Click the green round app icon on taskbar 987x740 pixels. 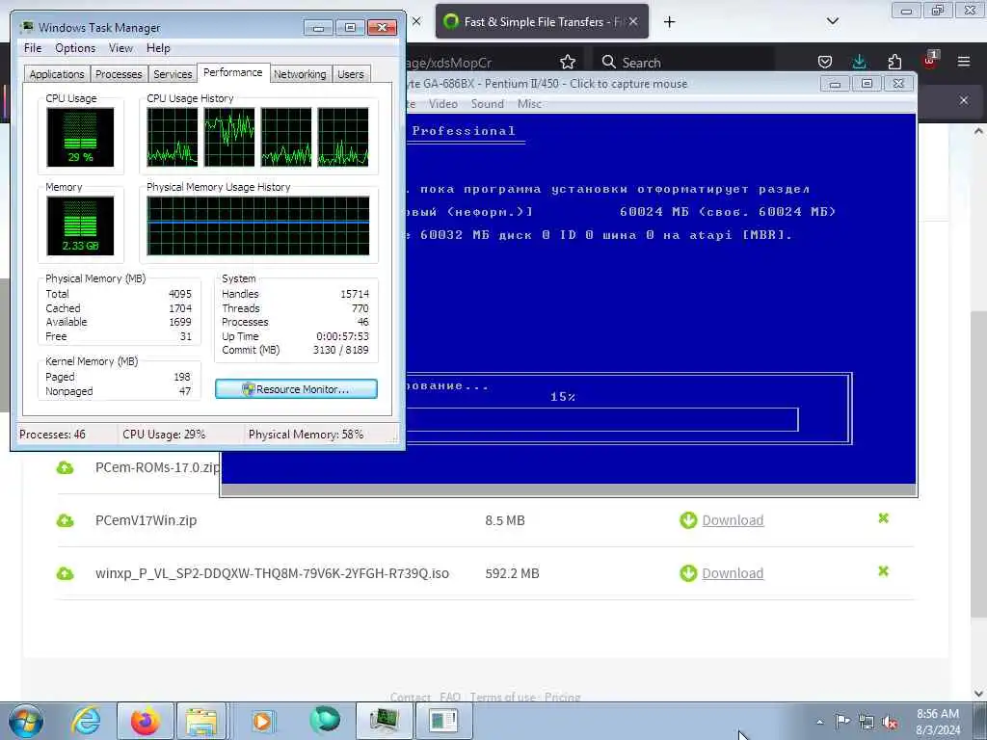[x=324, y=720]
